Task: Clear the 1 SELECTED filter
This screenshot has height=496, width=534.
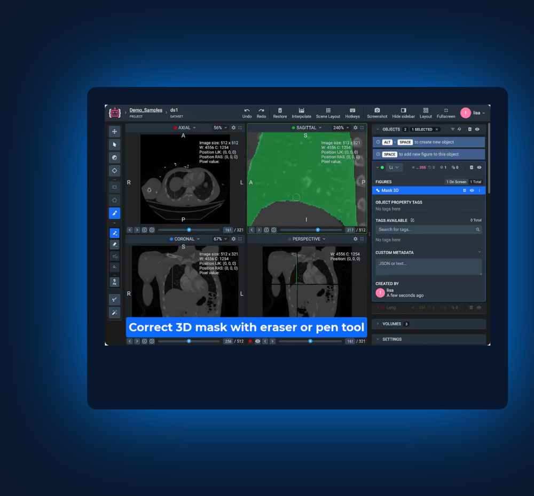Action: [x=437, y=129]
